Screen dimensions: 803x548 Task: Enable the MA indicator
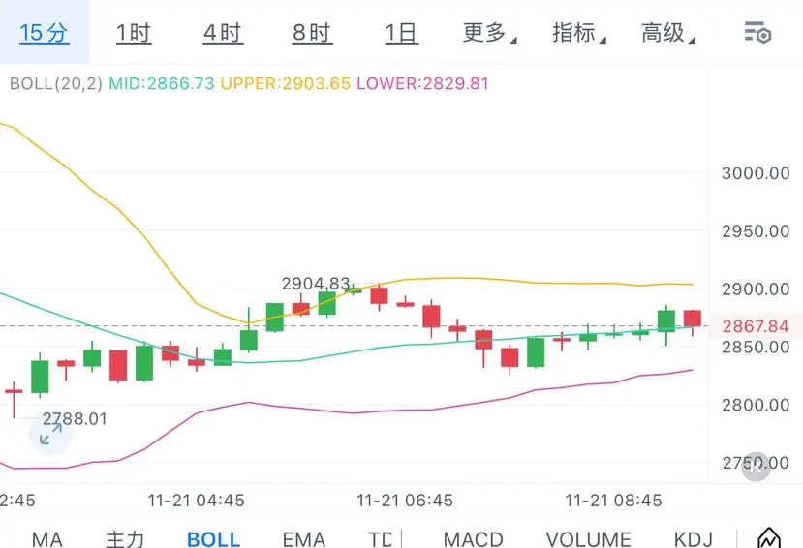pyautogui.click(x=47, y=539)
